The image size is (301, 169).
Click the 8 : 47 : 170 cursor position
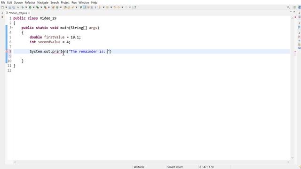tap(206, 167)
